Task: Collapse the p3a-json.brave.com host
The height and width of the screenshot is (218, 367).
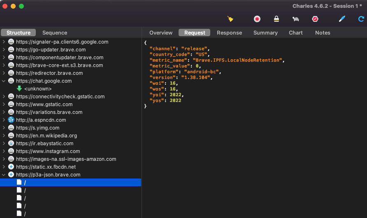Action: point(4,175)
